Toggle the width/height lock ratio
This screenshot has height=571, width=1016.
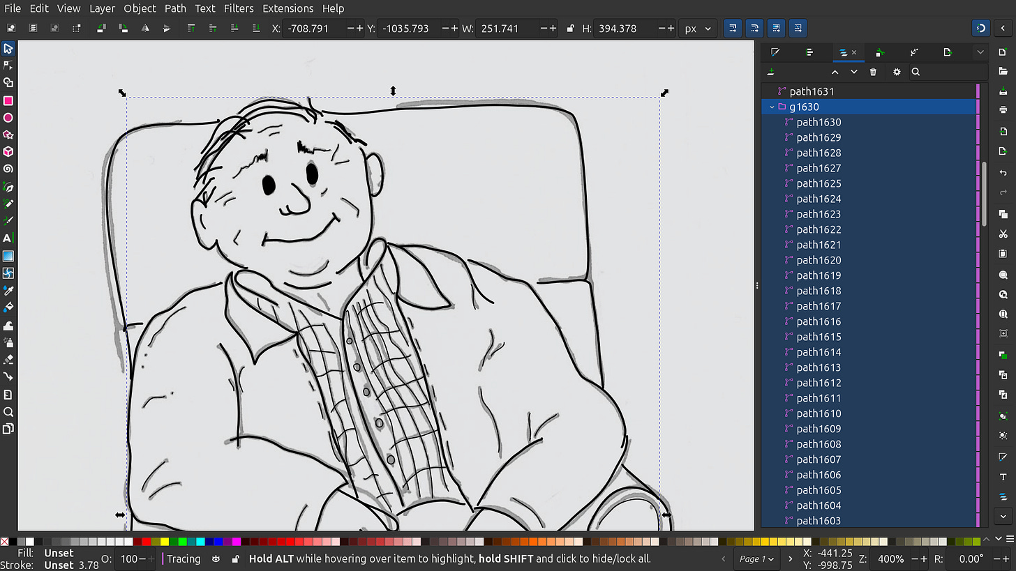(x=570, y=29)
